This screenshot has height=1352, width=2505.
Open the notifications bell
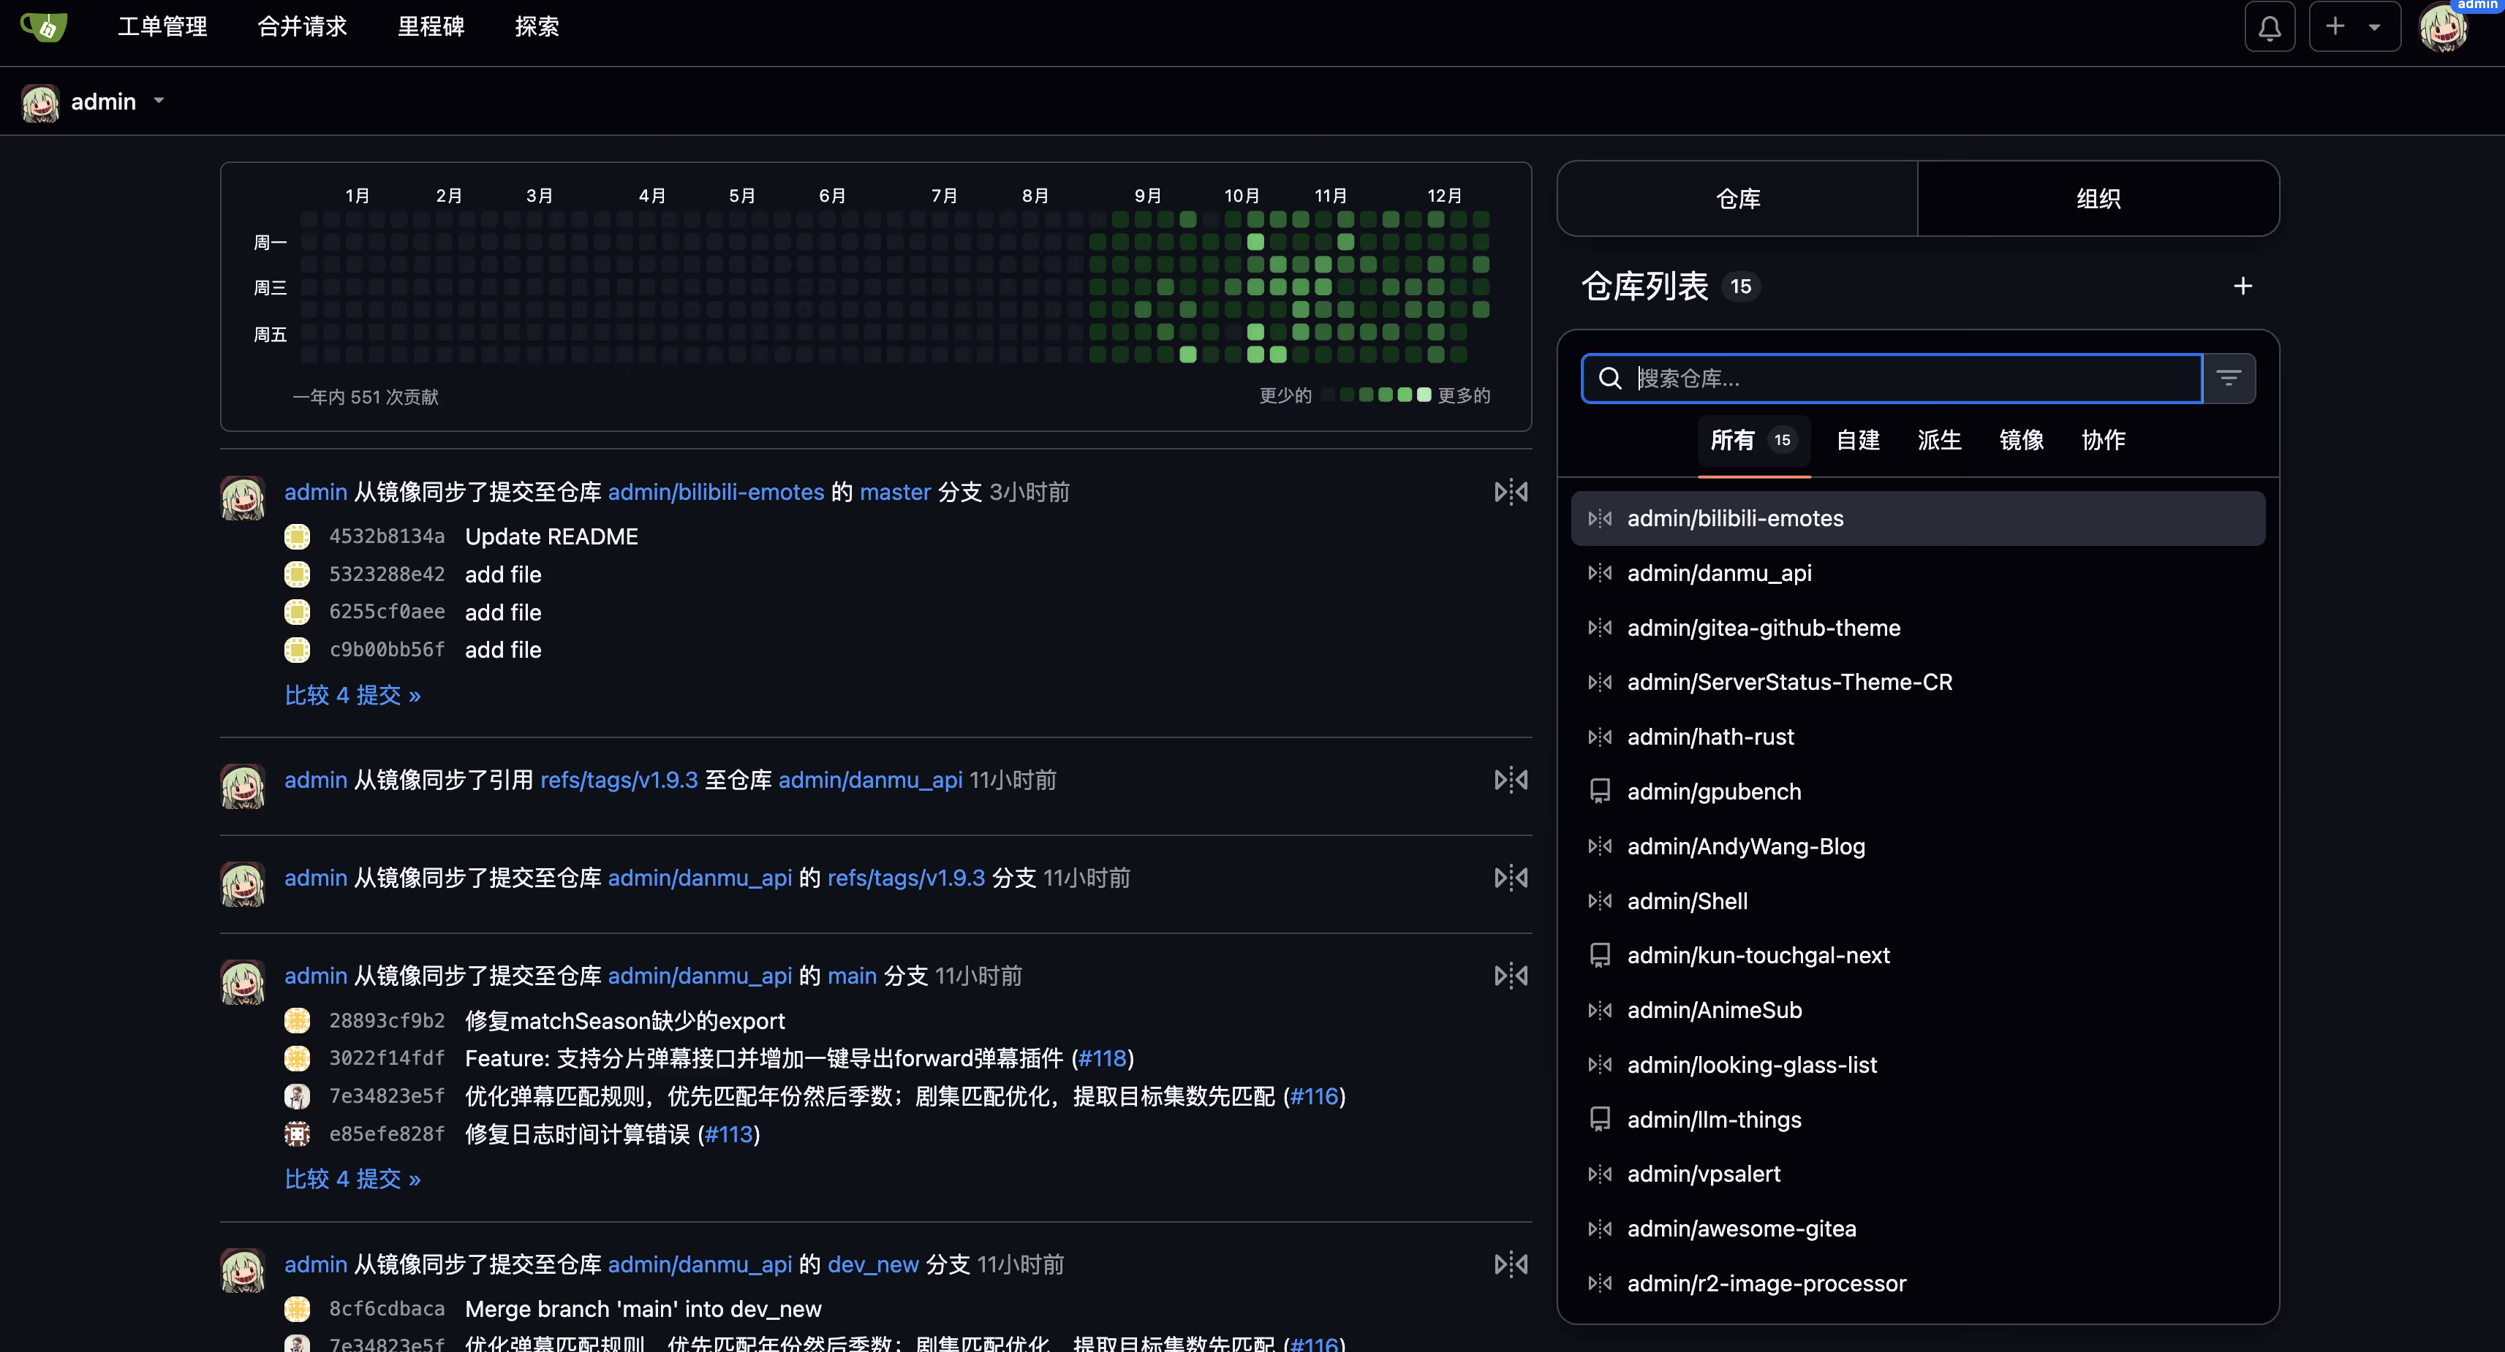coord(2269,26)
